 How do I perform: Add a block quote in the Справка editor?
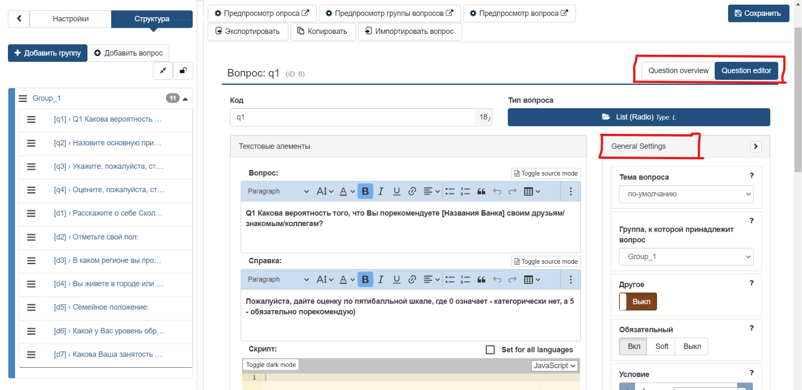tap(481, 279)
